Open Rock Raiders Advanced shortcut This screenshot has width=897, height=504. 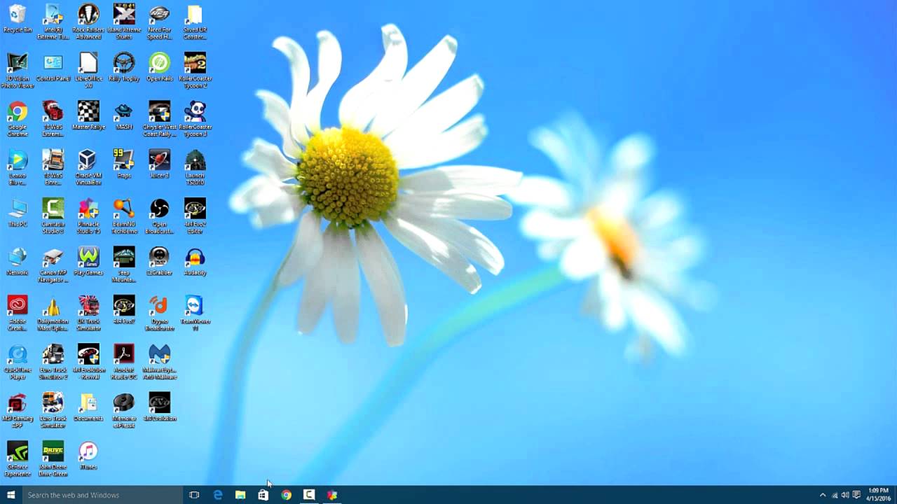(88, 22)
